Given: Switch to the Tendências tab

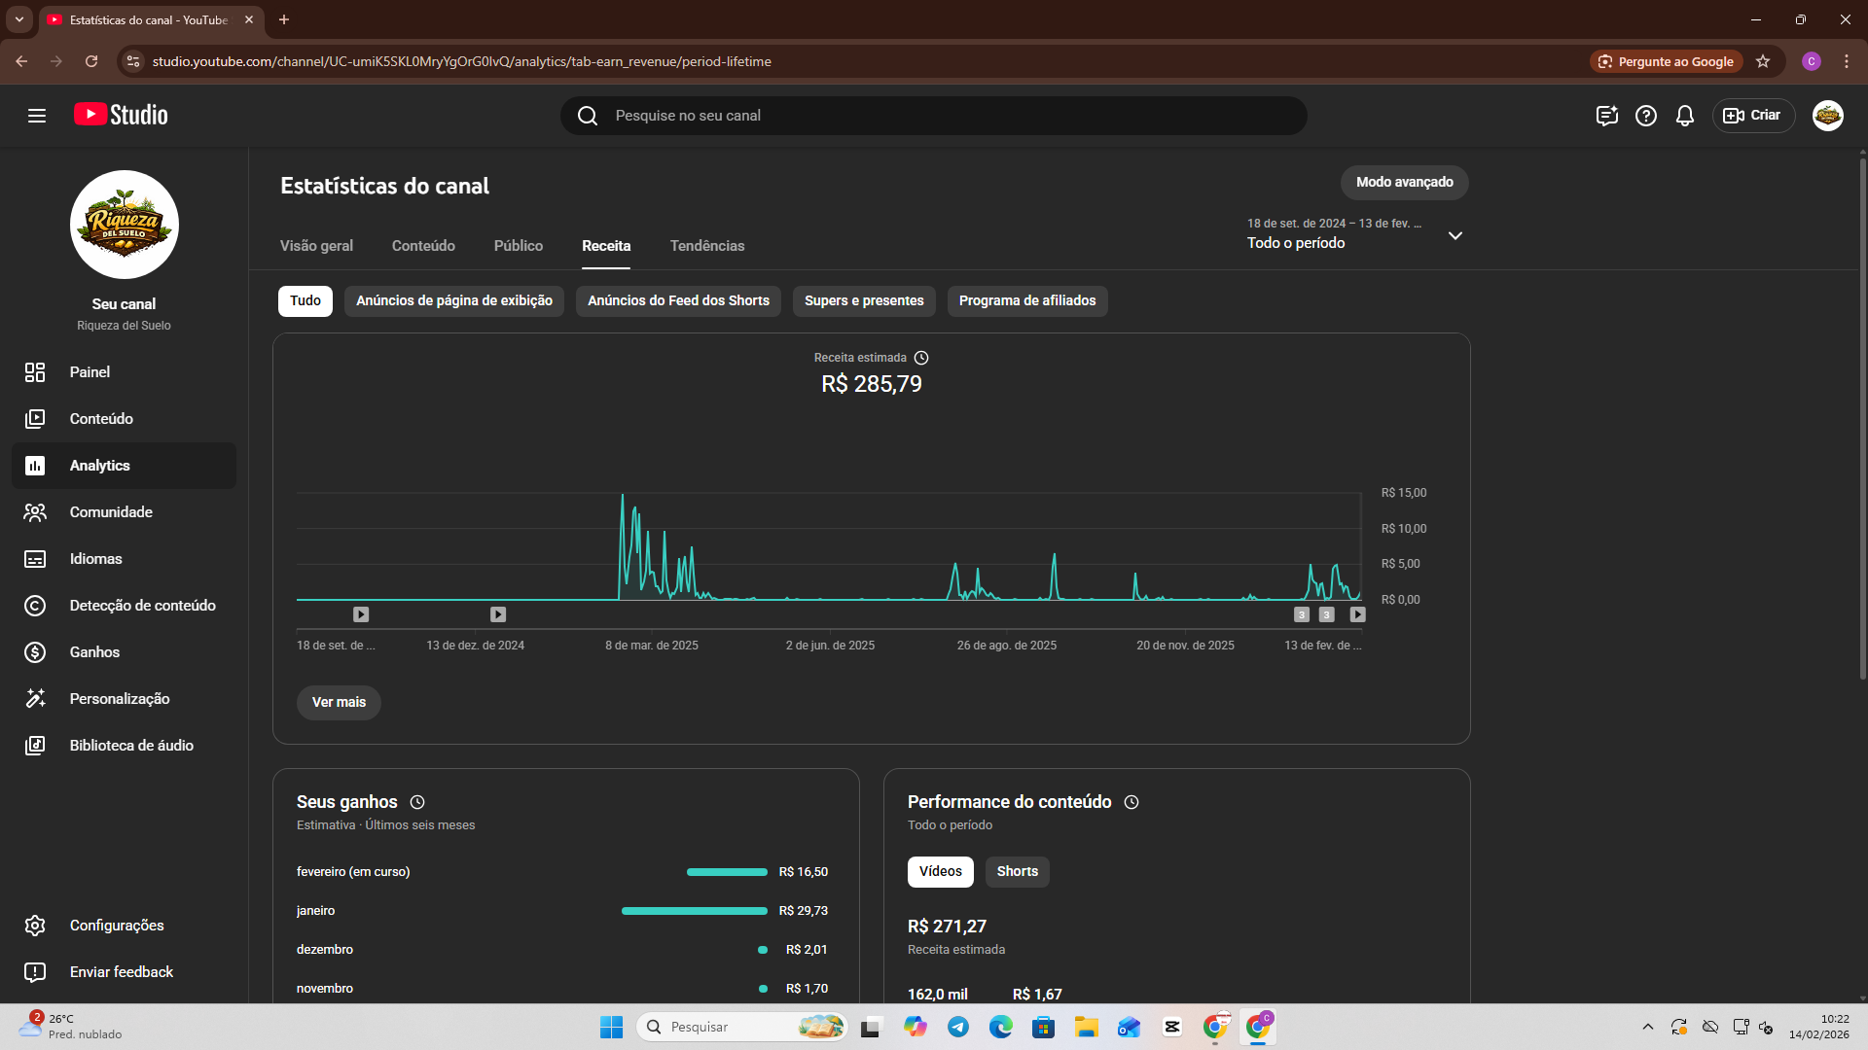Looking at the screenshot, I should pos(706,246).
